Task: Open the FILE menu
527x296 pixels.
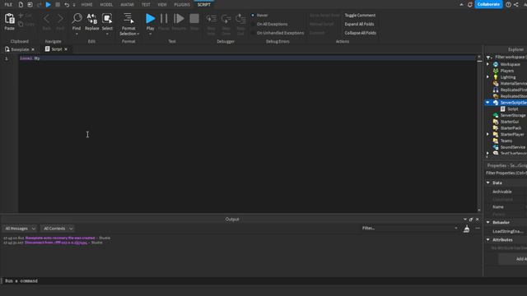Action: (x=8, y=5)
